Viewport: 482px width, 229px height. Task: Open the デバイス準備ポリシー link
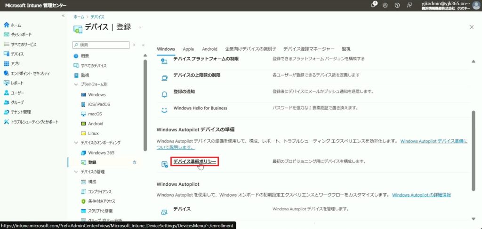tap(194, 161)
